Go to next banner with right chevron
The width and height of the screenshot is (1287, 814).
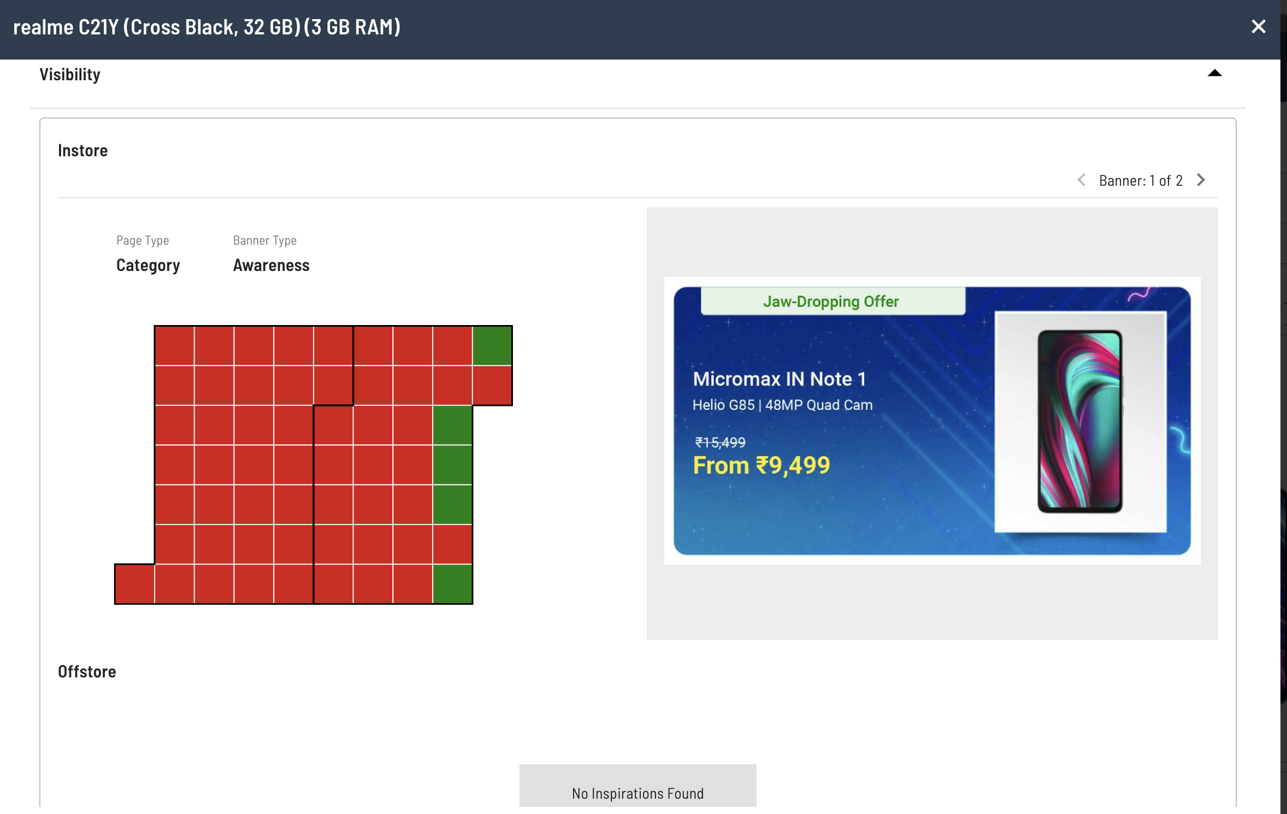click(x=1201, y=180)
